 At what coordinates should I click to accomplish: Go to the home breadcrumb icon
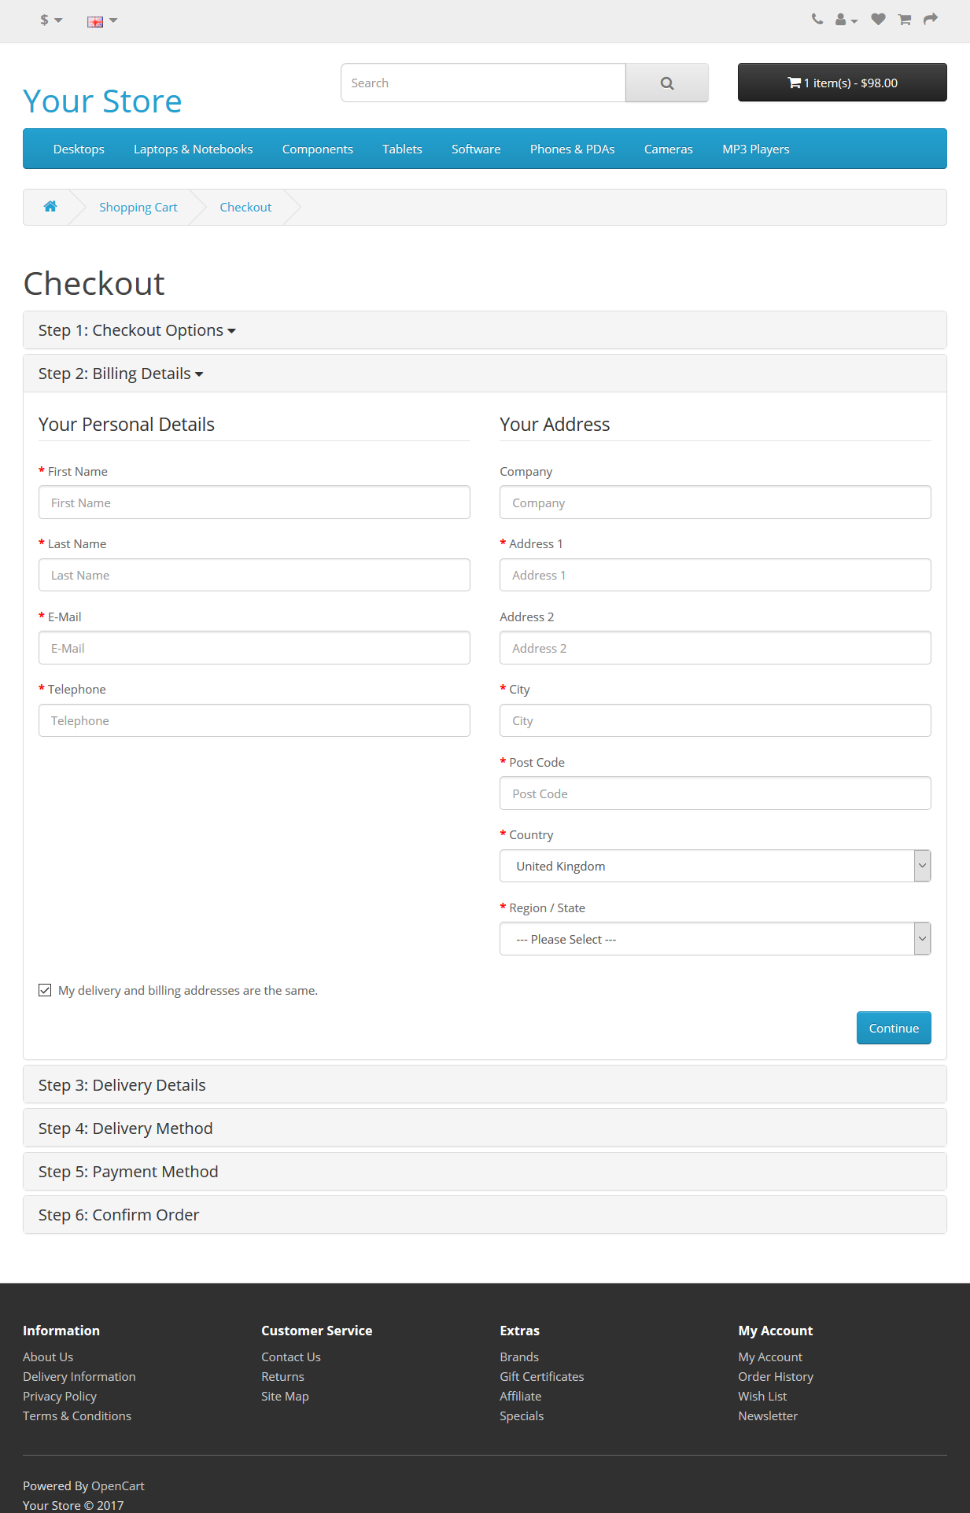click(50, 207)
